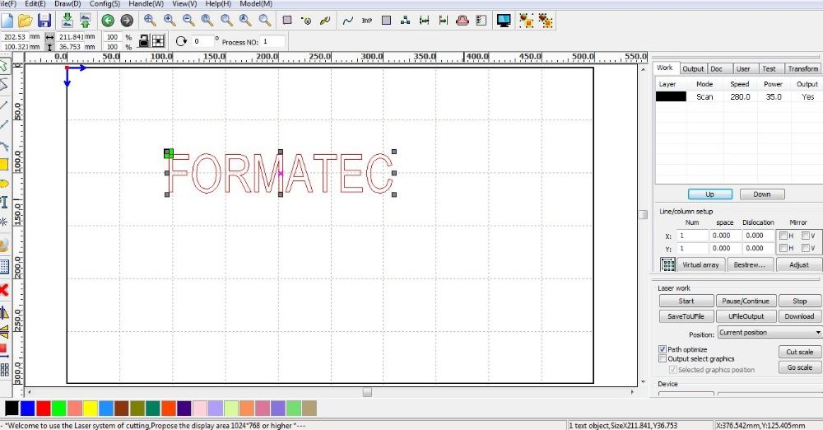
Task: Click the Export icon with green up arrow
Action: click(x=85, y=21)
